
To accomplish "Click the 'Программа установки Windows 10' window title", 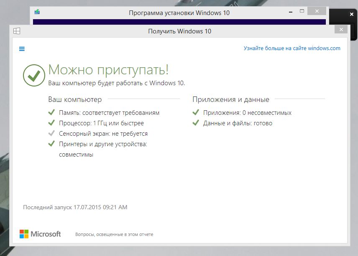I will [179, 13].
